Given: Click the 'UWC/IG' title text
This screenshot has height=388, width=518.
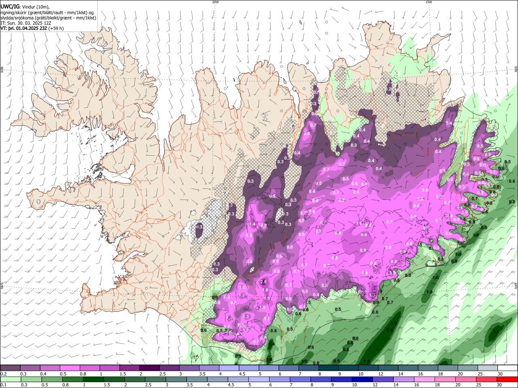Looking at the screenshot, I should coord(9,7).
